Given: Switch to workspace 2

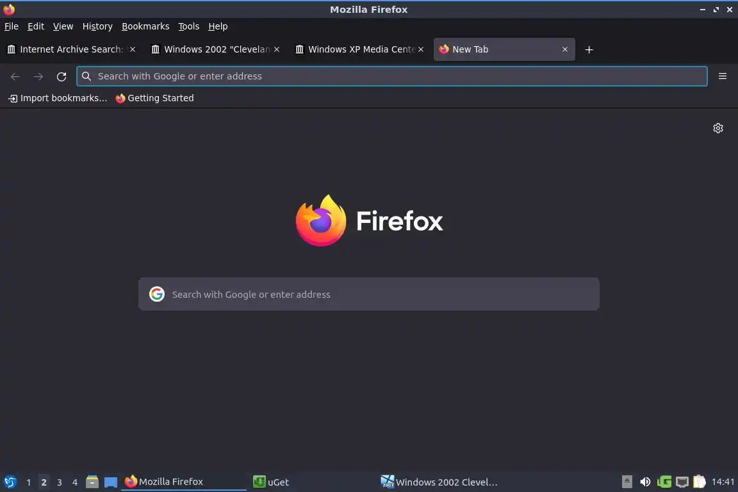Looking at the screenshot, I should click(x=44, y=482).
